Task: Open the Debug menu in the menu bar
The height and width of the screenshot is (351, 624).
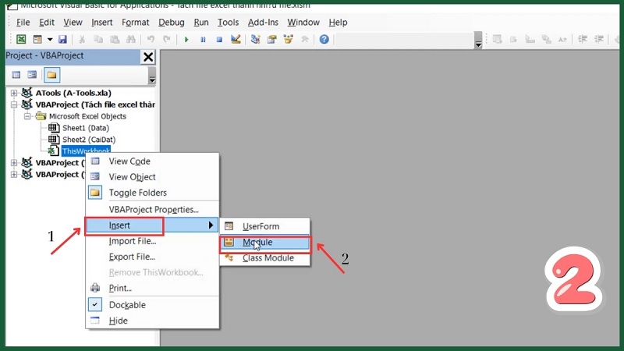Action: 171,23
